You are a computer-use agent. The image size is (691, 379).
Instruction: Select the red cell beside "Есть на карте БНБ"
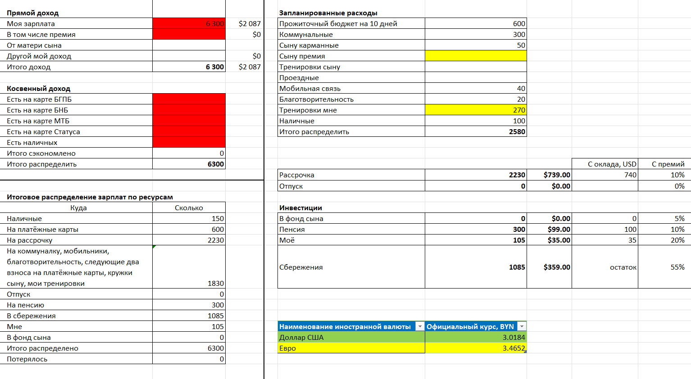pyautogui.click(x=189, y=110)
